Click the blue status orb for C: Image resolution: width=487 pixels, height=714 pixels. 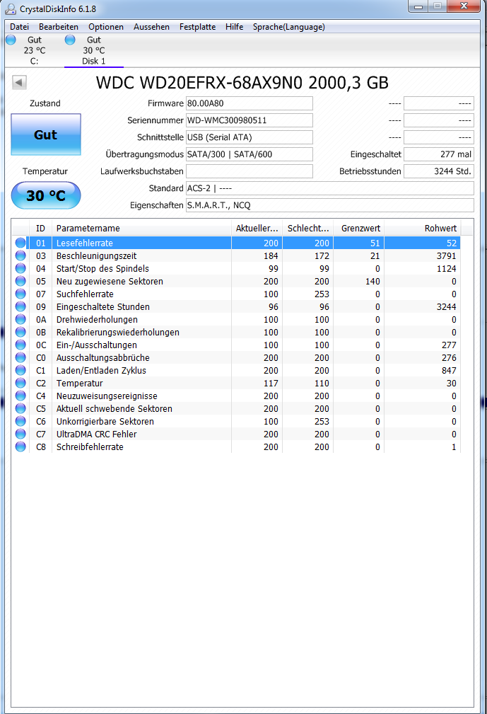tap(11, 40)
